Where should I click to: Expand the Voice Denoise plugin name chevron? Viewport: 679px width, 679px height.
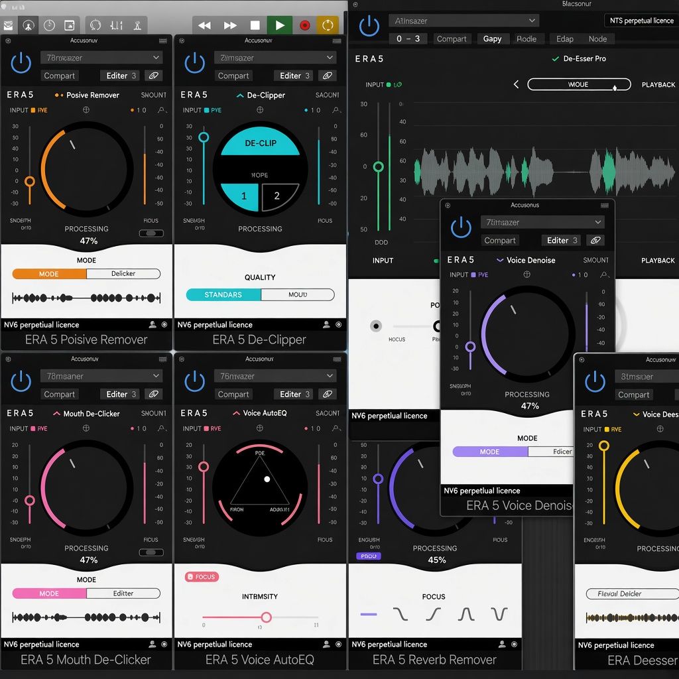coord(500,260)
